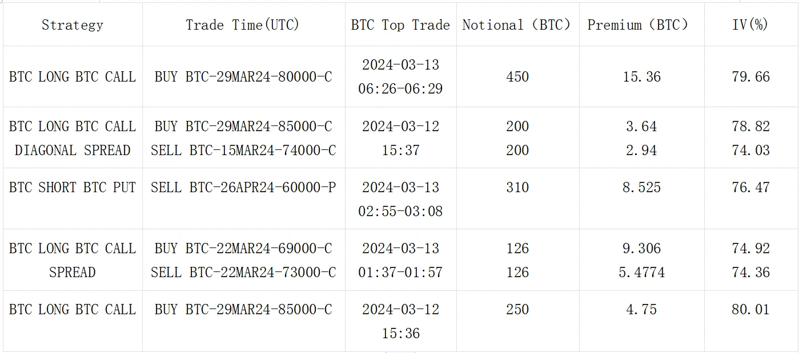799x353 pixels.
Task: Click the 8.525 premium value
Action: click(641, 188)
